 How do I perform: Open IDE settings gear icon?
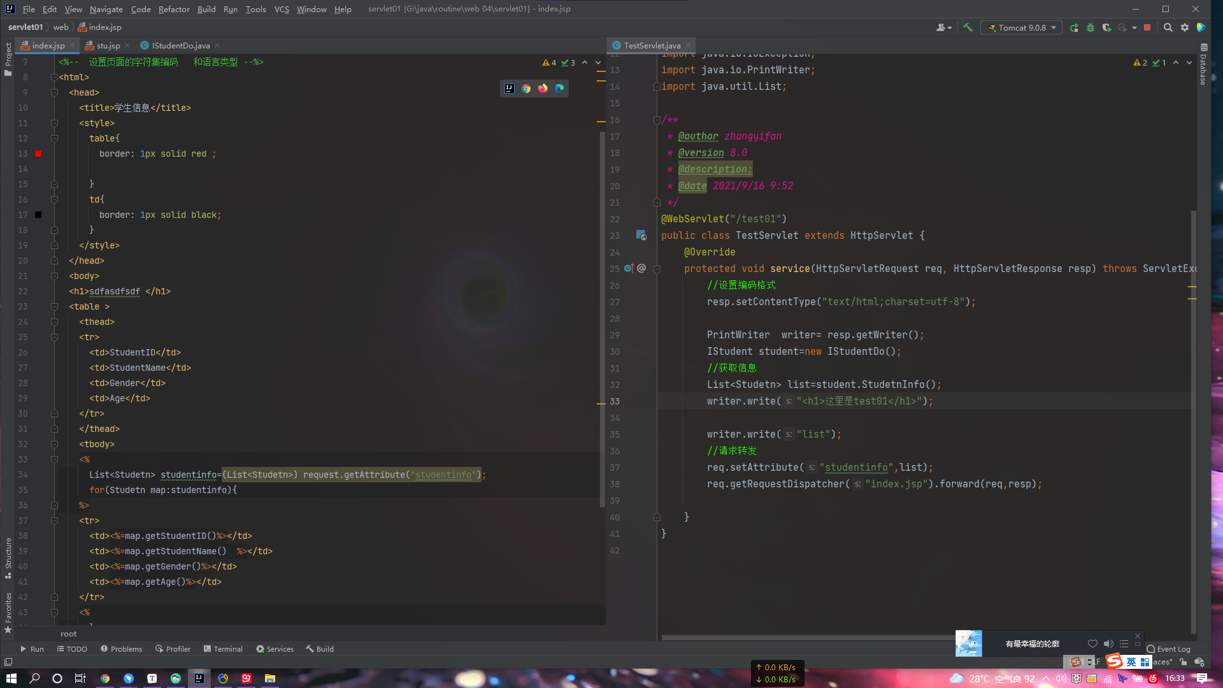[x=1184, y=27]
